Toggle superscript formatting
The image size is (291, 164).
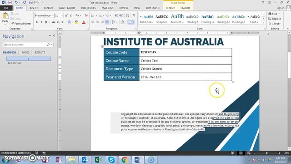tap(63, 22)
